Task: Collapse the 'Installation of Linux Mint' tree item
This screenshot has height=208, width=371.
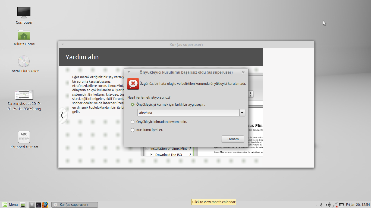Action: coord(147,149)
